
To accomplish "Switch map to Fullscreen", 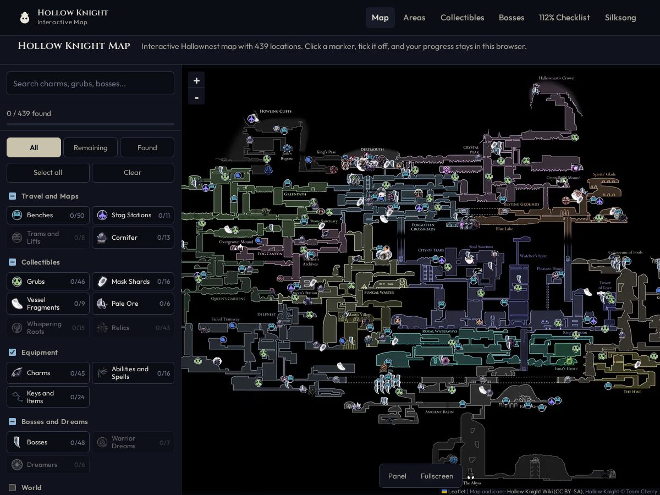I will click(437, 476).
